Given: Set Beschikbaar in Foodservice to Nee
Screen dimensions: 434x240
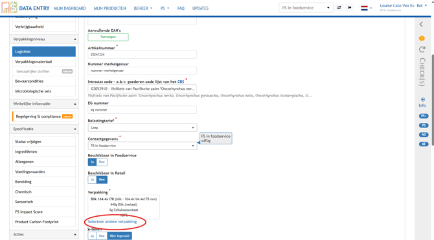Looking at the screenshot, I should [x=102, y=162].
